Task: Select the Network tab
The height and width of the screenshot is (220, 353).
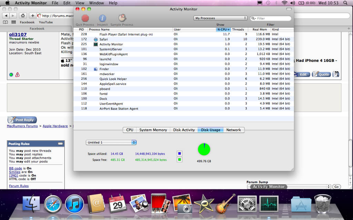Action: tap(234, 130)
